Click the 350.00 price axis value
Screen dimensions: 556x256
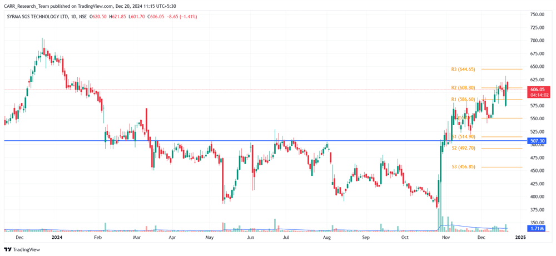(537, 223)
